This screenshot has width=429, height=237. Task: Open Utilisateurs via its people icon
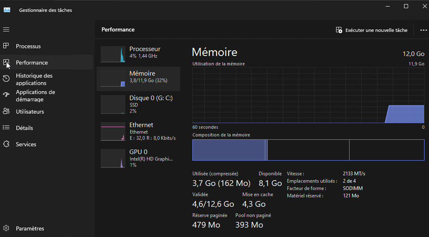coord(6,112)
